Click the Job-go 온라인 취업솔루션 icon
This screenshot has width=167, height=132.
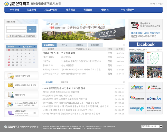pos(11,104)
